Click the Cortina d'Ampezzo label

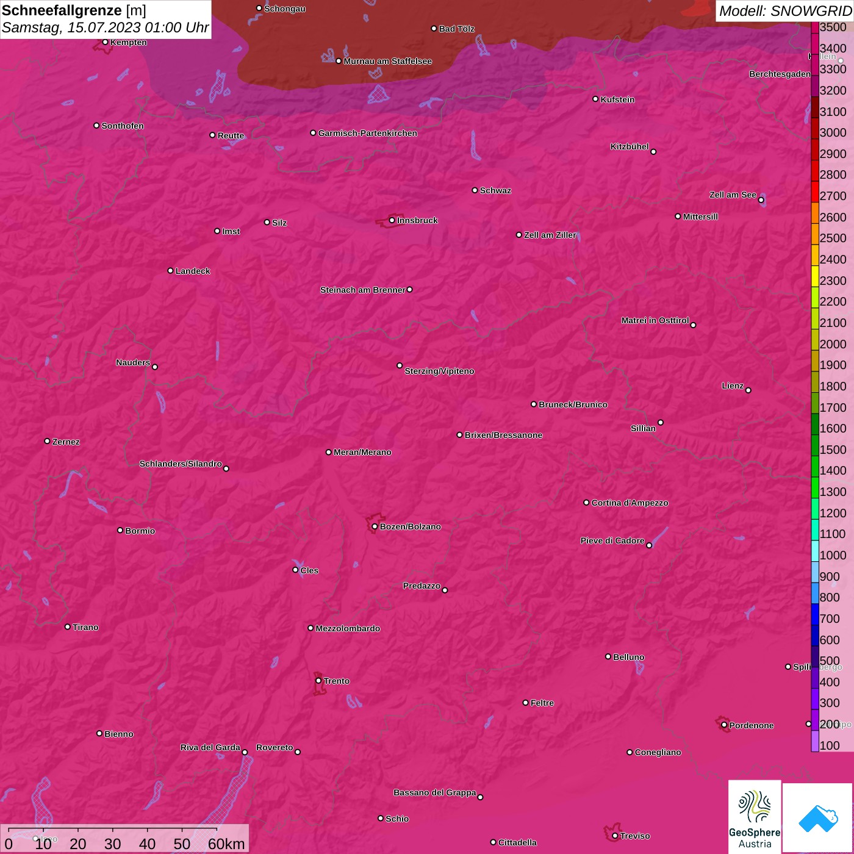coord(630,503)
